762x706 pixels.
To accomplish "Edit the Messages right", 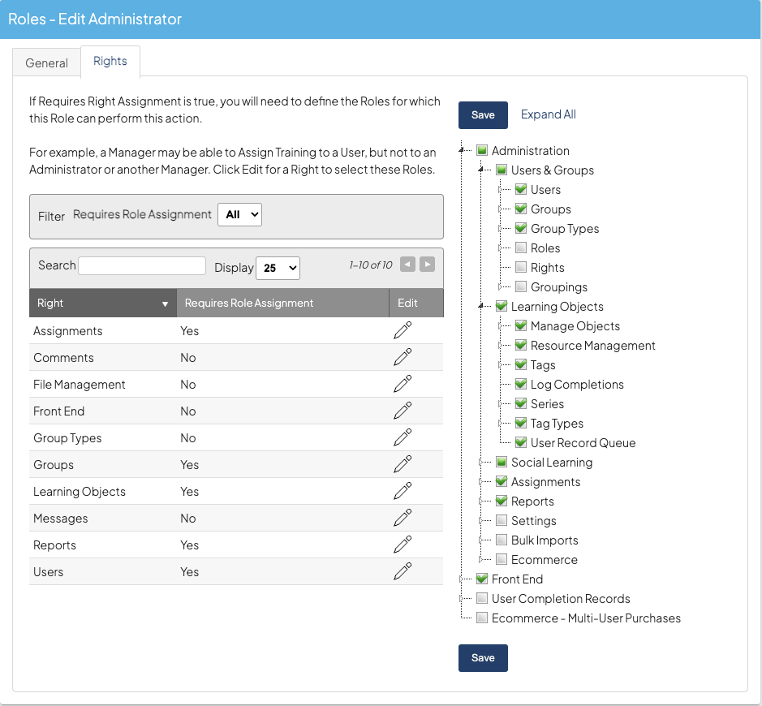I will 403,518.
